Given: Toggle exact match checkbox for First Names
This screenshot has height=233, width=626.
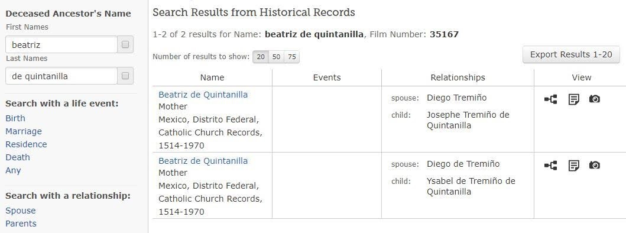Looking at the screenshot, I should pos(125,45).
